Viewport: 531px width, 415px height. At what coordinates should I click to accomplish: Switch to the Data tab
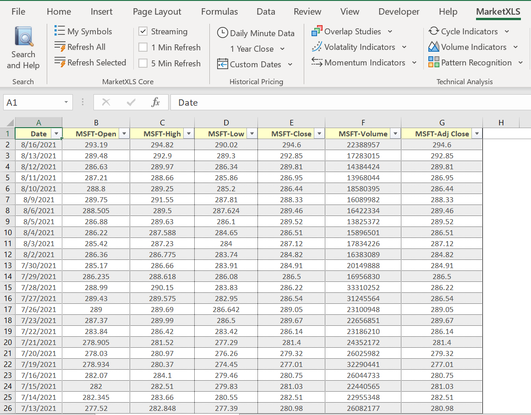pos(266,11)
